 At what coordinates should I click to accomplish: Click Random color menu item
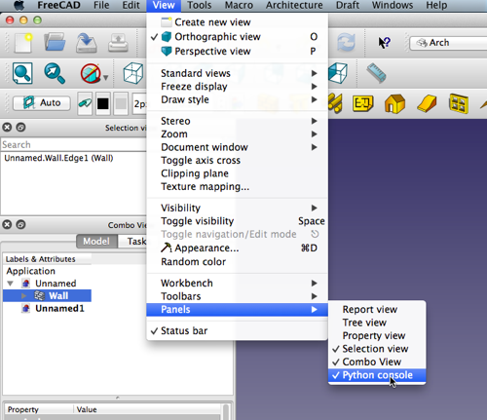click(237, 262)
